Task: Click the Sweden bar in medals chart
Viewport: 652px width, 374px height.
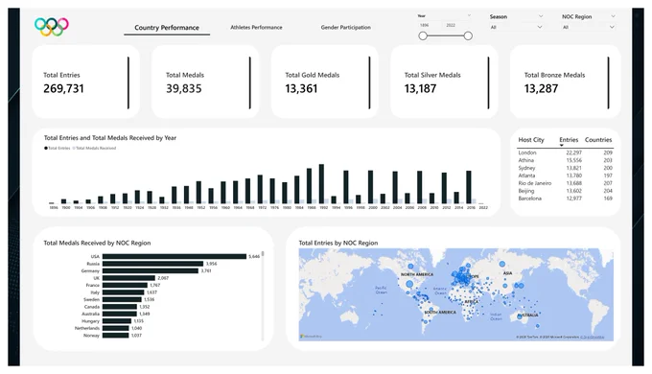Action: pyautogui.click(x=123, y=299)
